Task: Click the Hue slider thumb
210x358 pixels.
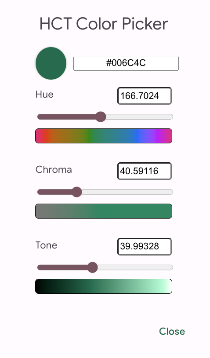Action: pyautogui.click(x=100, y=117)
